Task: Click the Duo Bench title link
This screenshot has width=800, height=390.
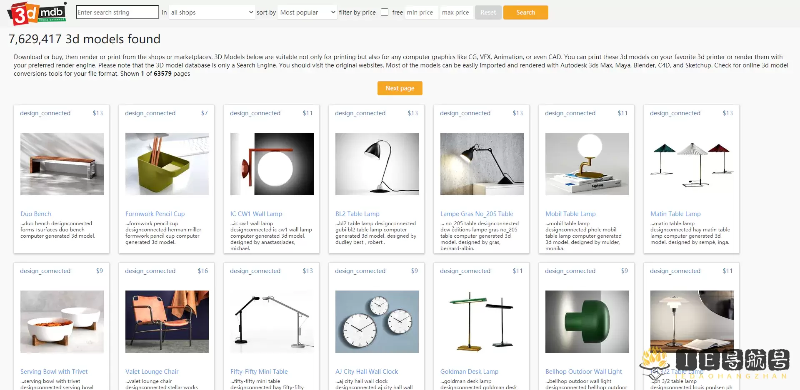Action: coord(36,214)
